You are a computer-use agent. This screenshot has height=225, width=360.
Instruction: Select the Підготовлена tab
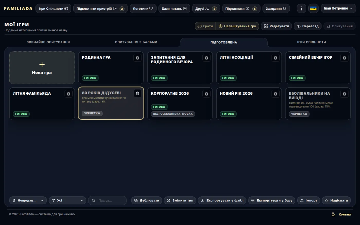point(224,42)
